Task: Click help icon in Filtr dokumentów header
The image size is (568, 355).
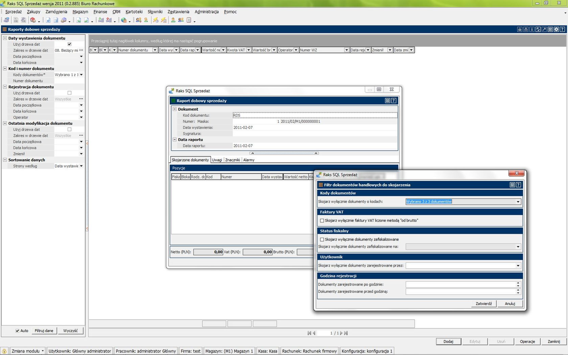Action: click(x=518, y=185)
